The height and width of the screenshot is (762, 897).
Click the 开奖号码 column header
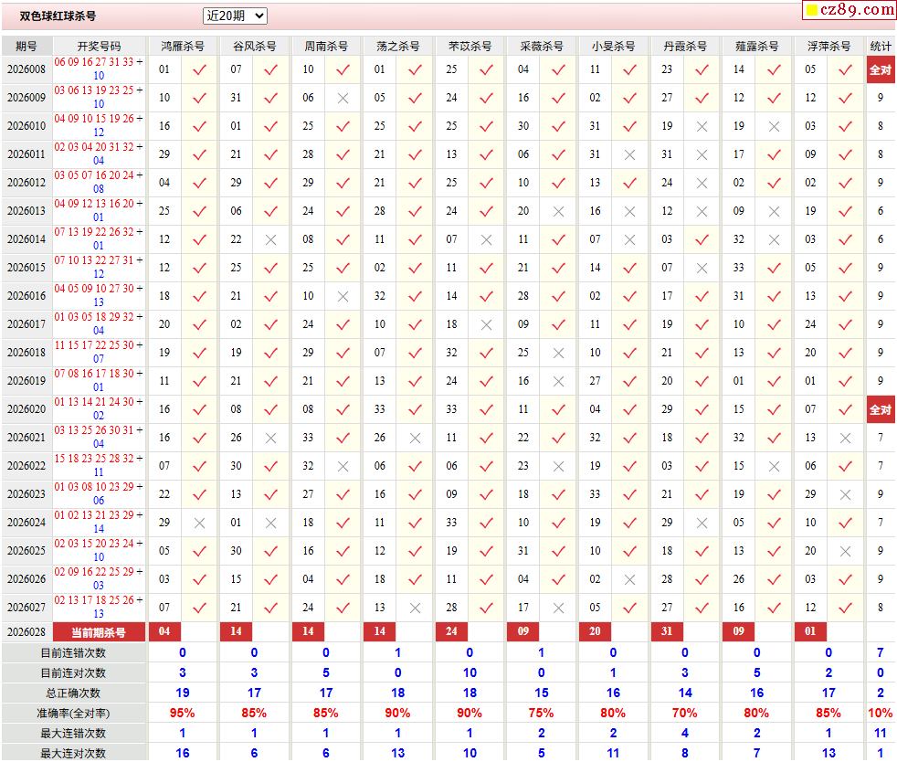coord(99,46)
